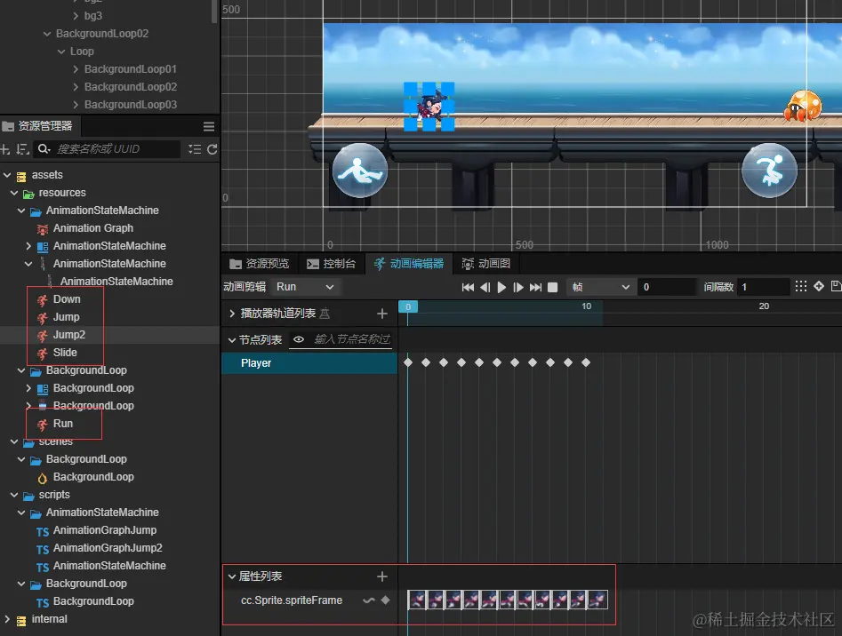The width and height of the screenshot is (842, 636).
Task: Click the collapse all assets icon
Action: (x=195, y=149)
